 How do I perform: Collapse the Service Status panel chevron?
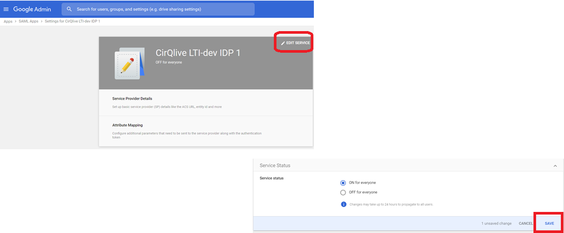(556, 166)
